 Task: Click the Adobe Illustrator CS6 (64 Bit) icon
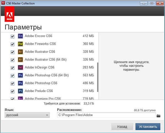(x=20, y=60)
